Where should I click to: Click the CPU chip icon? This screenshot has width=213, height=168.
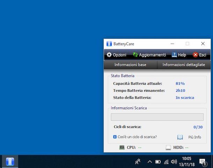tap(122, 147)
